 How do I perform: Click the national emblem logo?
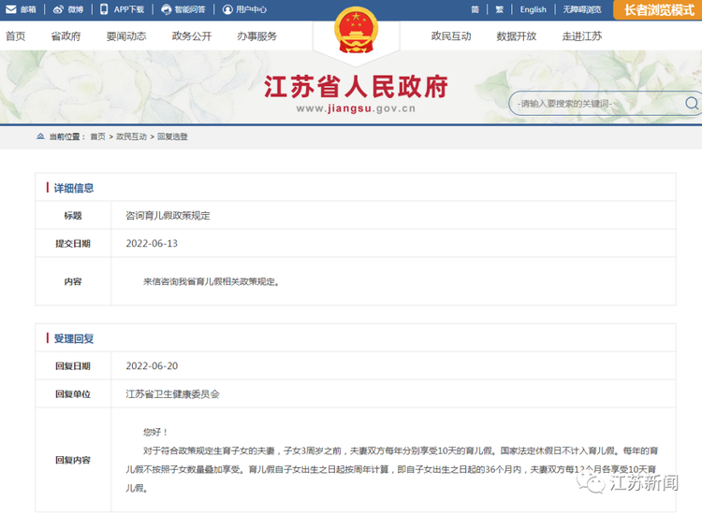click(356, 31)
